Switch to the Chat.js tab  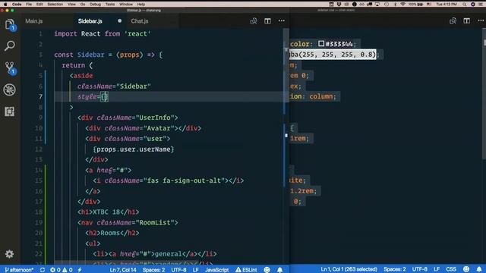tap(140, 21)
